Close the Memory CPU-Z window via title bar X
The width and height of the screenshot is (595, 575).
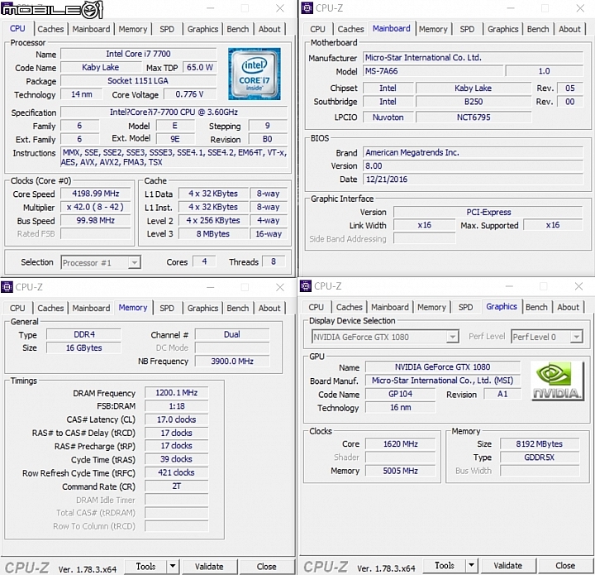280,287
